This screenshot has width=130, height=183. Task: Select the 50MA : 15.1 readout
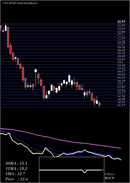(x=16, y=163)
